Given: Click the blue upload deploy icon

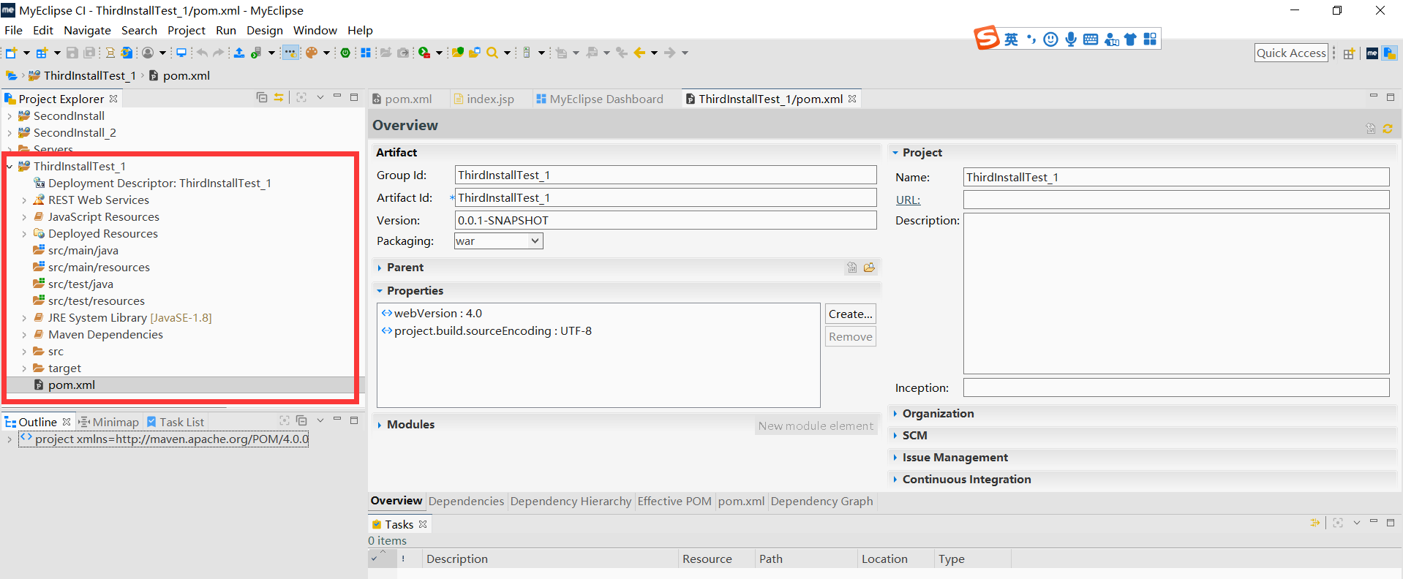Looking at the screenshot, I should (238, 53).
